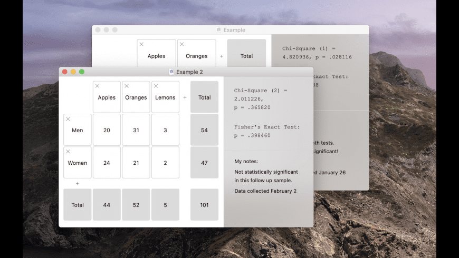Select the Men Apples cell with 20
The height and width of the screenshot is (258, 459).
(x=107, y=130)
